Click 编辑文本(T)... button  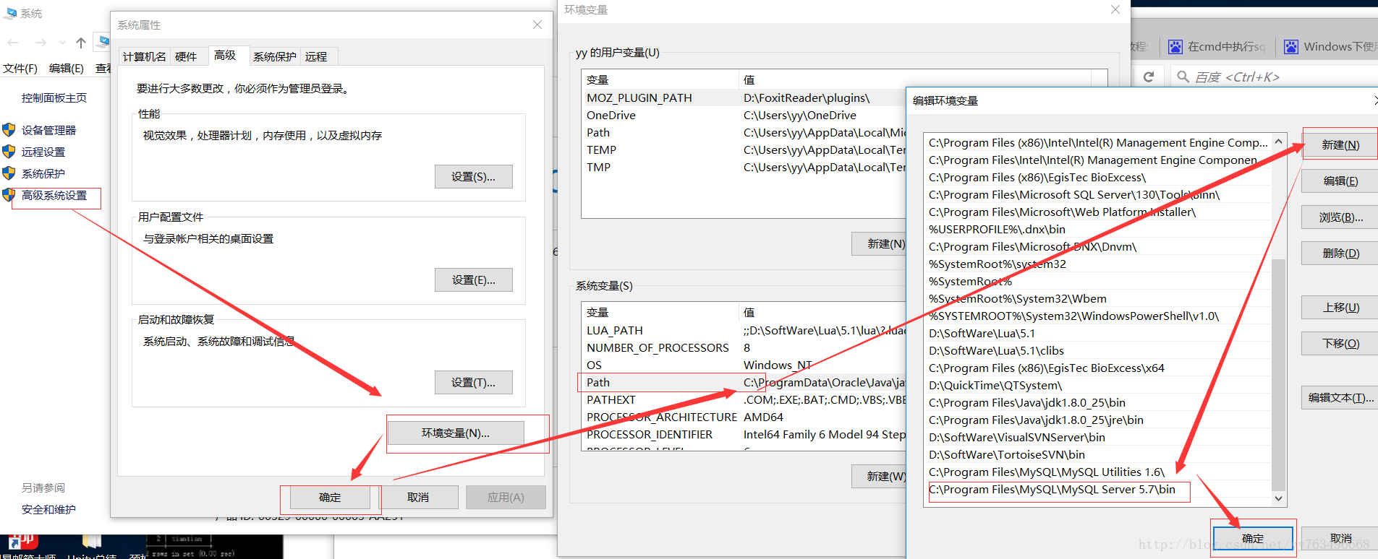(1340, 398)
